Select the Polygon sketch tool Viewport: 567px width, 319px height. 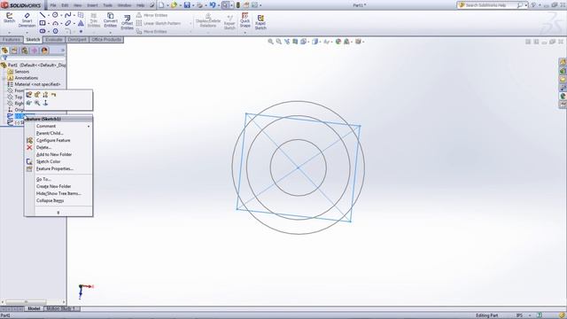pos(55,31)
